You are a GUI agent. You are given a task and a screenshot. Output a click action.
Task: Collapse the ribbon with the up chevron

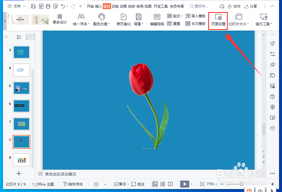pos(273,6)
